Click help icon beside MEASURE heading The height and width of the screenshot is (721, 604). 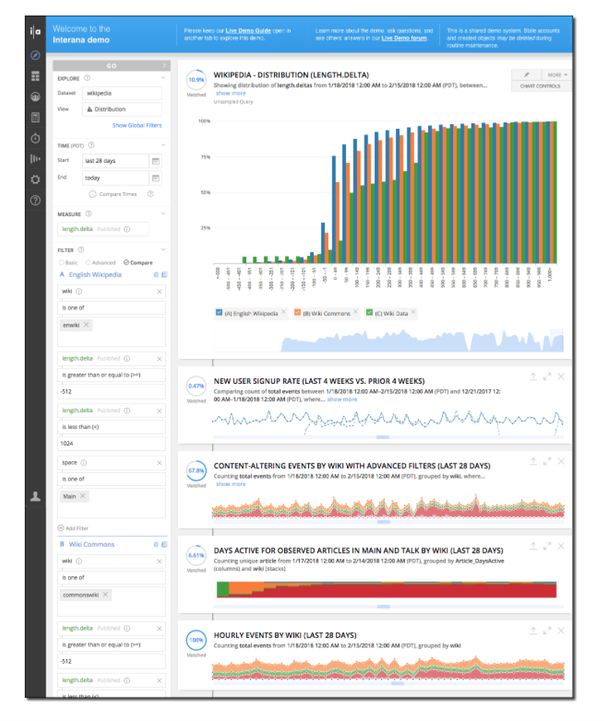[x=88, y=214]
